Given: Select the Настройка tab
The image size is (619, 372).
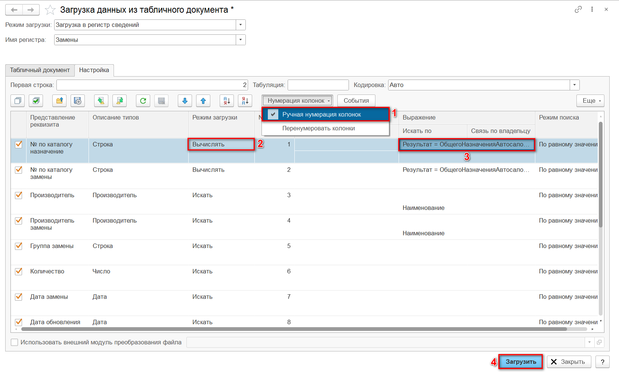Looking at the screenshot, I should point(94,70).
